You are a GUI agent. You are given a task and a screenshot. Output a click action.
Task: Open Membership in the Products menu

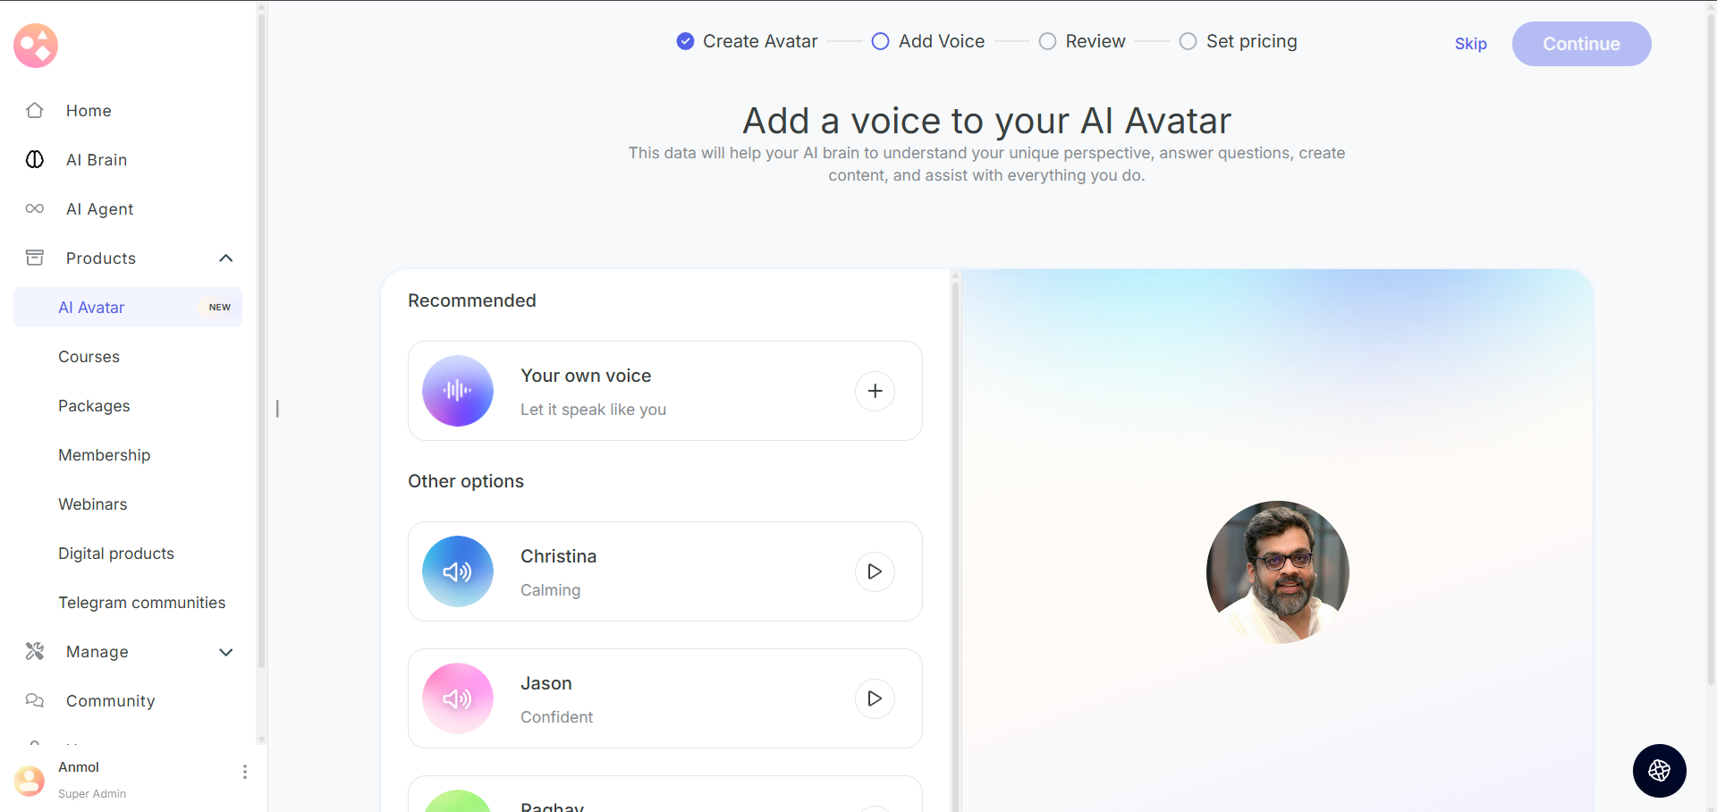click(x=104, y=455)
